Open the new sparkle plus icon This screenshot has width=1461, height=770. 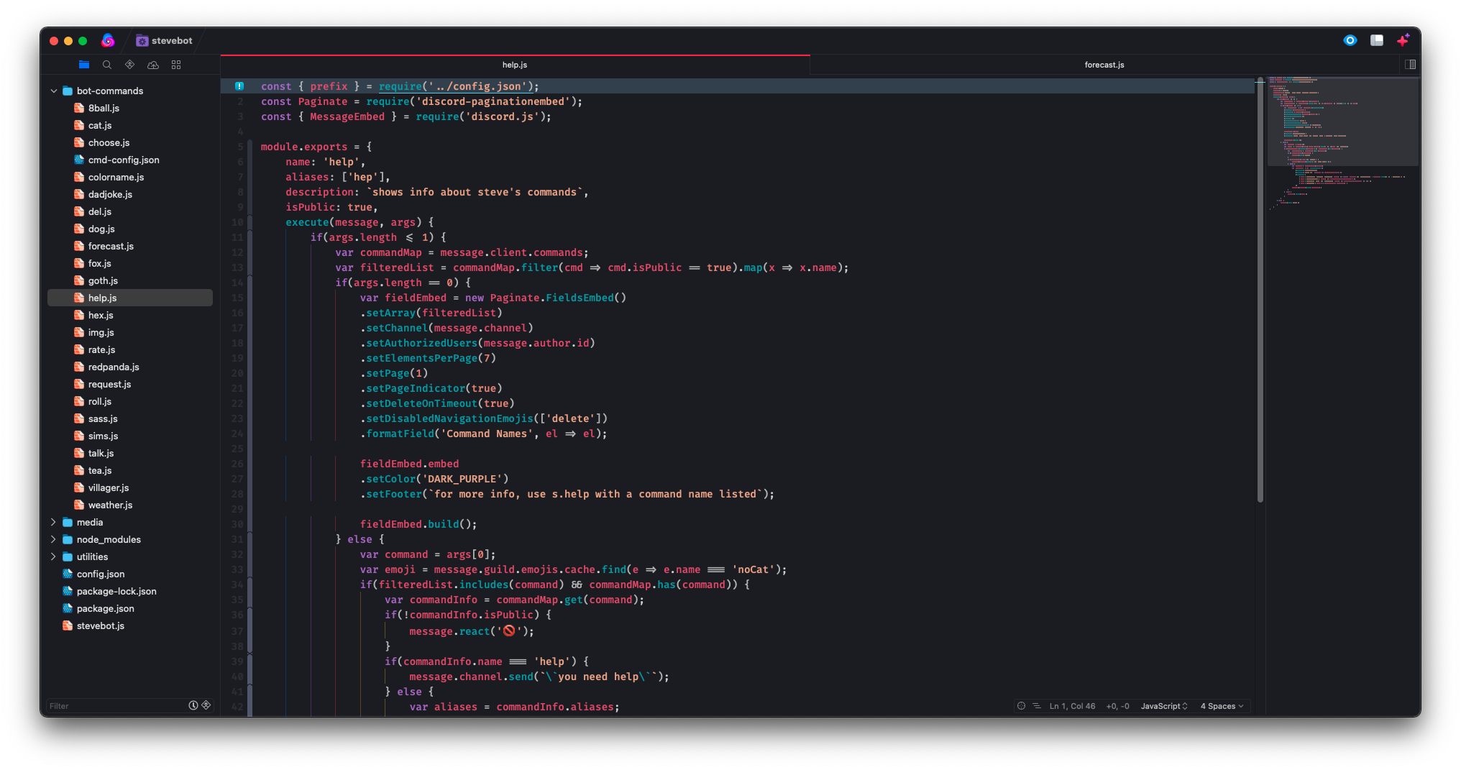(x=1403, y=40)
